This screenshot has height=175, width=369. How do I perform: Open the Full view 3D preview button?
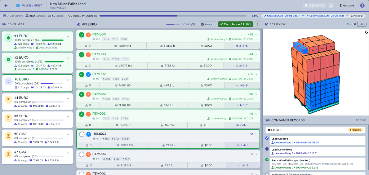click(x=362, y=24)
